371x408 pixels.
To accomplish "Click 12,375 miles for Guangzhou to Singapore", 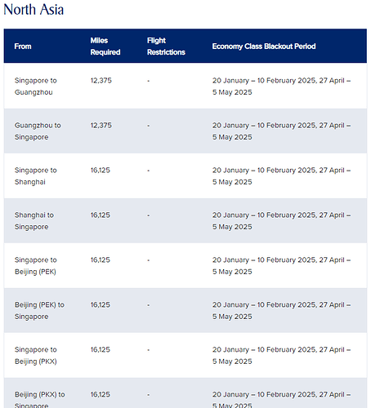I will coord(101,126).
